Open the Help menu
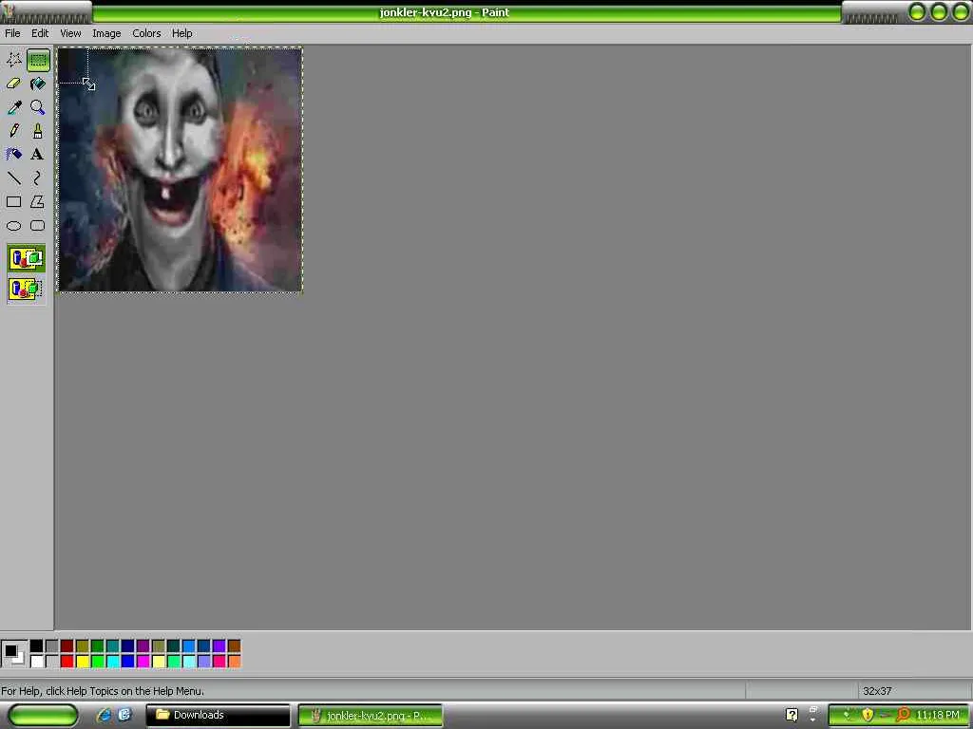 point(181,33)
